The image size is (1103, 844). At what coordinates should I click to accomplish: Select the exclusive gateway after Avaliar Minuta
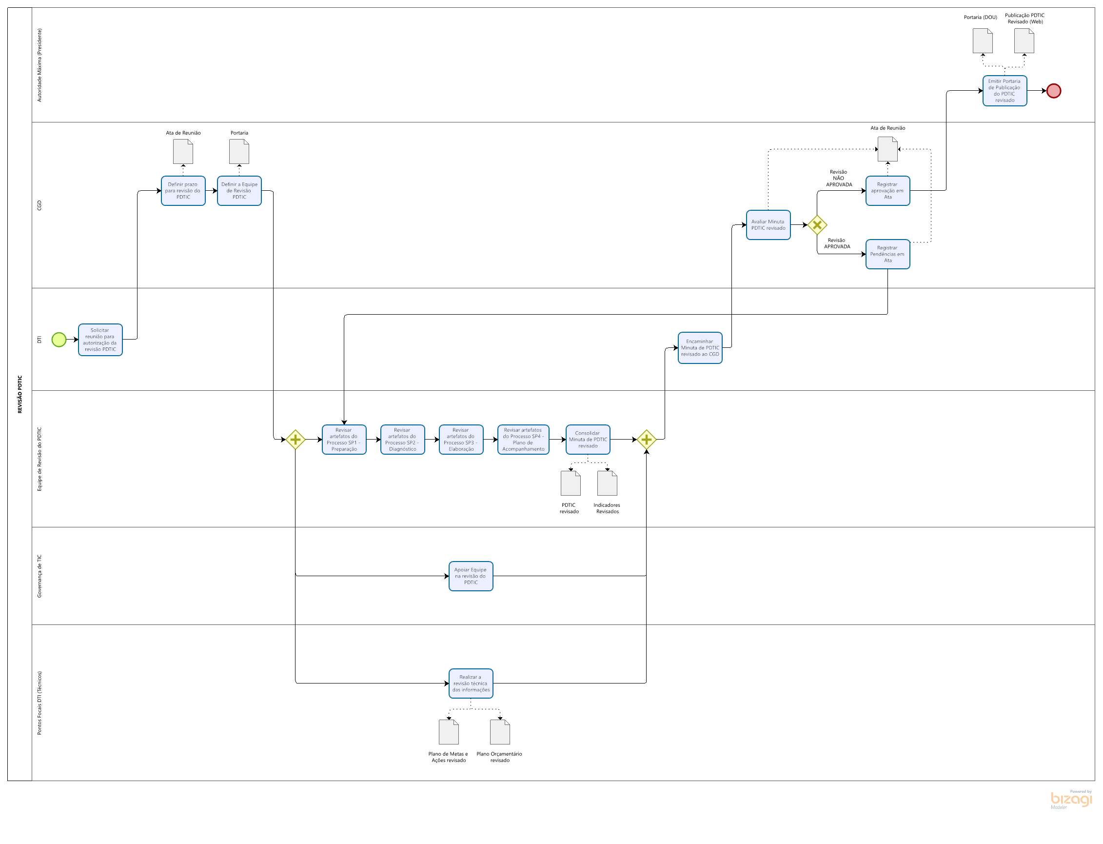pyautogui.click(x=816, y=225)
